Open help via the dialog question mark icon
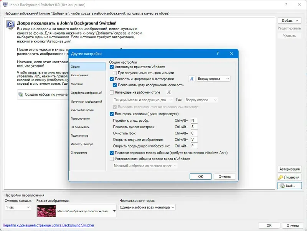The width and height of the screenshot is (307, 231). [x=218, y=54]
